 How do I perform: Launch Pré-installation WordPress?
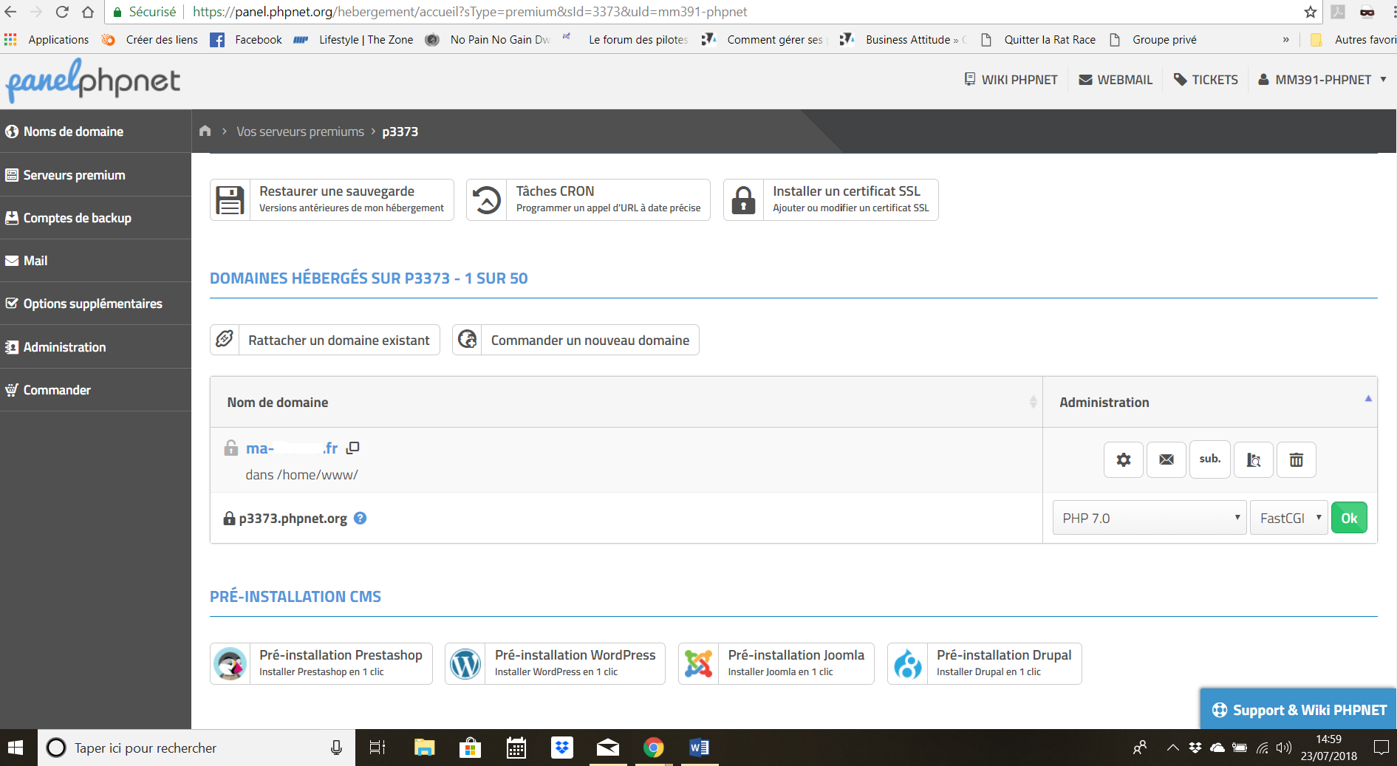tap(555, 663)
